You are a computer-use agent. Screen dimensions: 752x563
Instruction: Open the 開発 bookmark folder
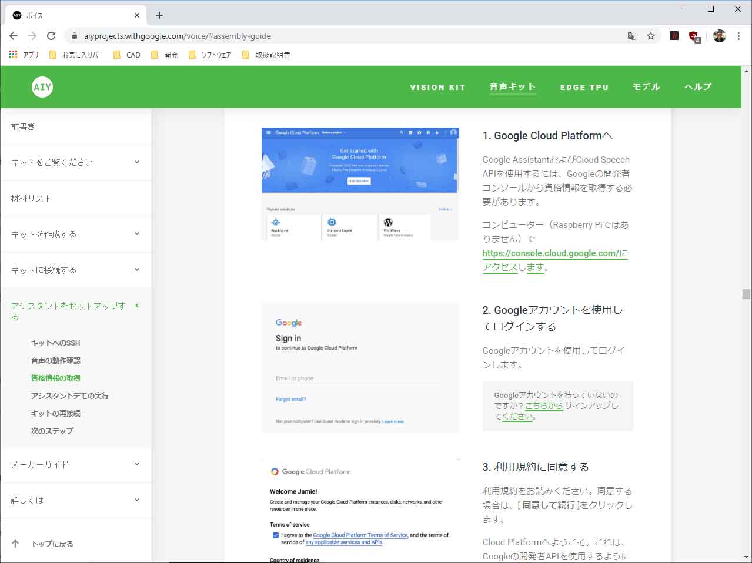click(165, 55)
